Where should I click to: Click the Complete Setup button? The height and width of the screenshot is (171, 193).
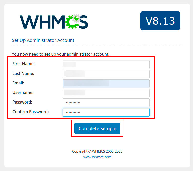coord(97,128)
